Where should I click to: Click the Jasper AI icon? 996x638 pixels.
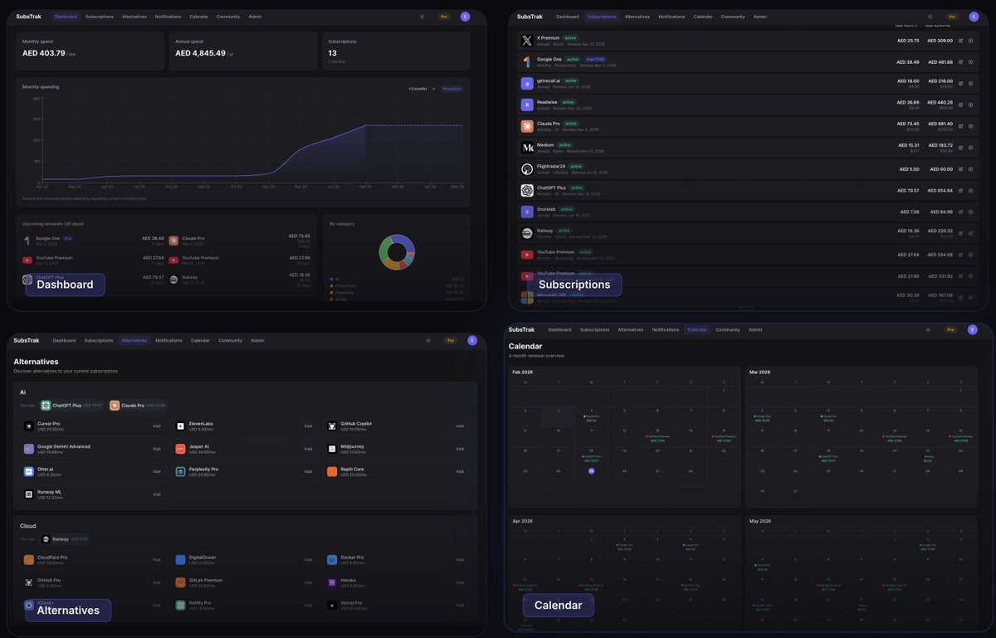(180, 449)
